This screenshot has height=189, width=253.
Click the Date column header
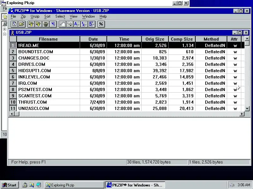pyautogui.click(x=93, y=39)
